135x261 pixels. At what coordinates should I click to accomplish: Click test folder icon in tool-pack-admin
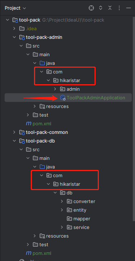tap(35, 115)
